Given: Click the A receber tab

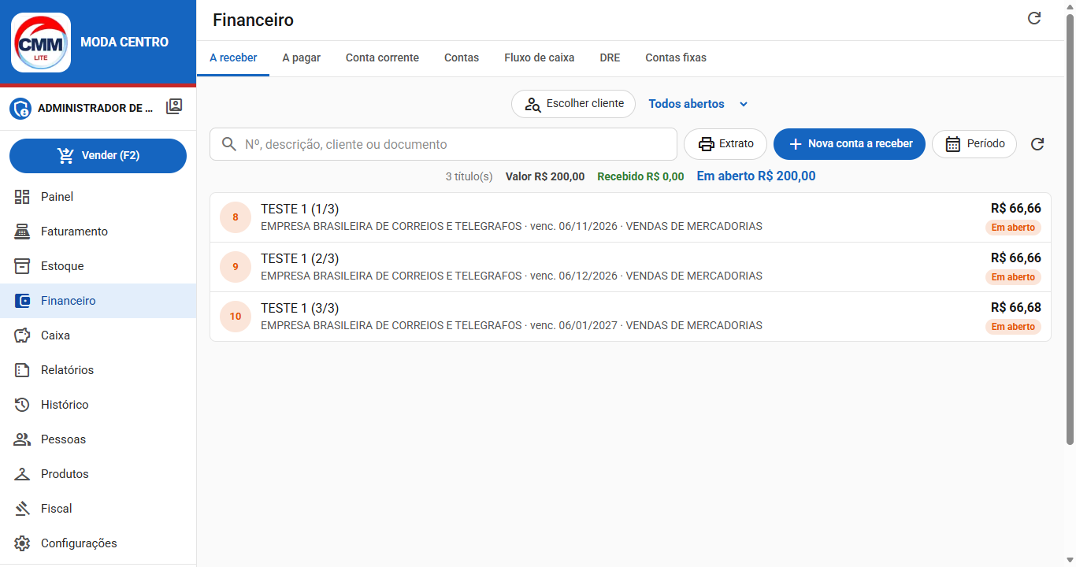Looking at the screenshot, I should coord(233,57).
